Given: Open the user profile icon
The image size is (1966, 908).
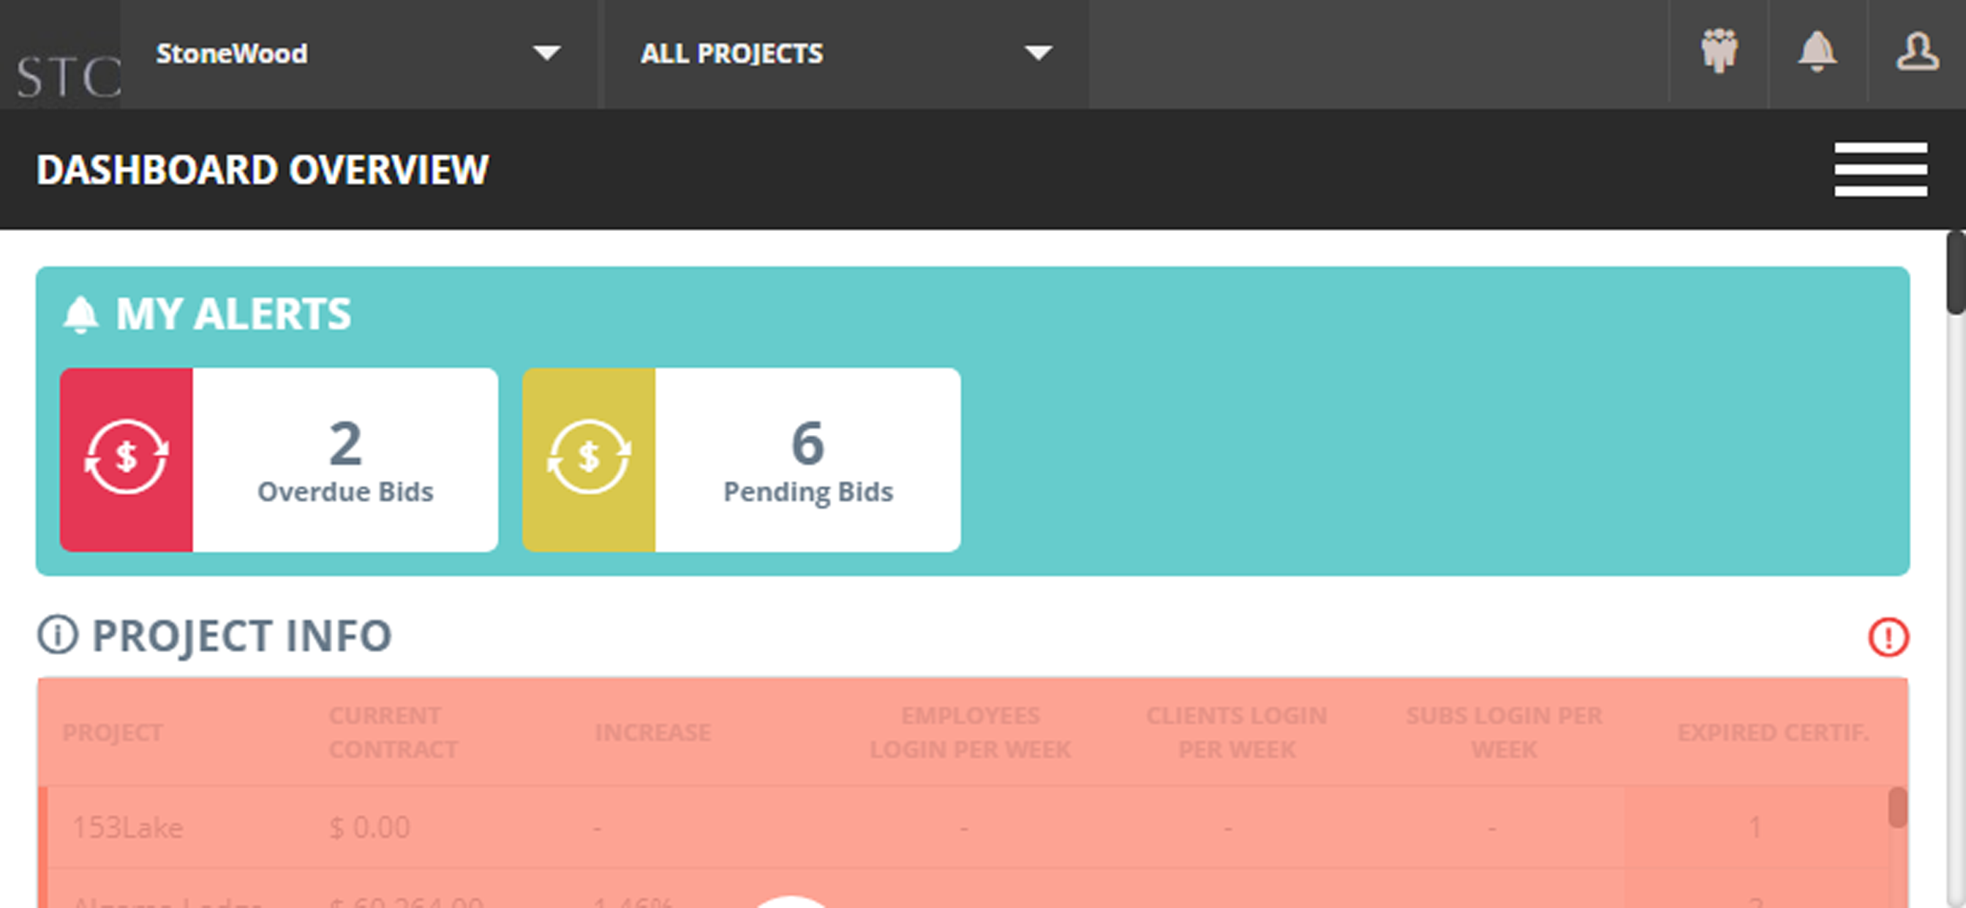Looking at the screenshot, I should coord(1917,52).
